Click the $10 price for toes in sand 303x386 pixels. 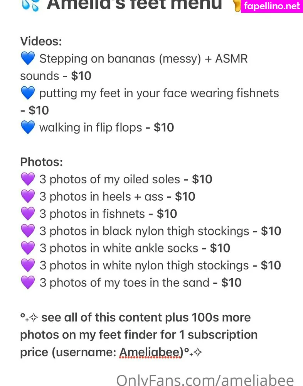click(231, 283)
